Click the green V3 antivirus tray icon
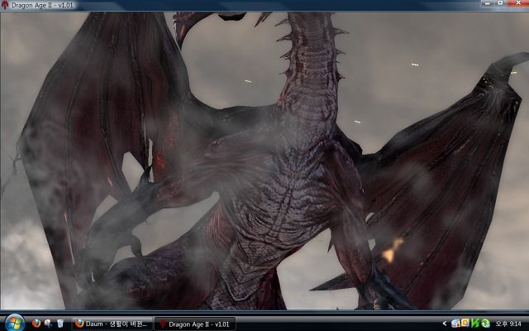This screenshot has height=331, width=529. (475, 324)
